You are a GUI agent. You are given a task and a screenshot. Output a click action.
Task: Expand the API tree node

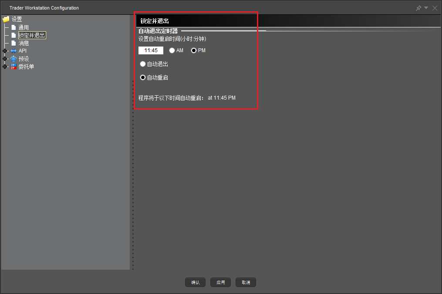click(x=5, y=51)
